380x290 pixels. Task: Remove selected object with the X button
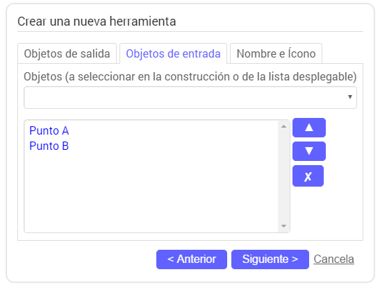[308, 176]
